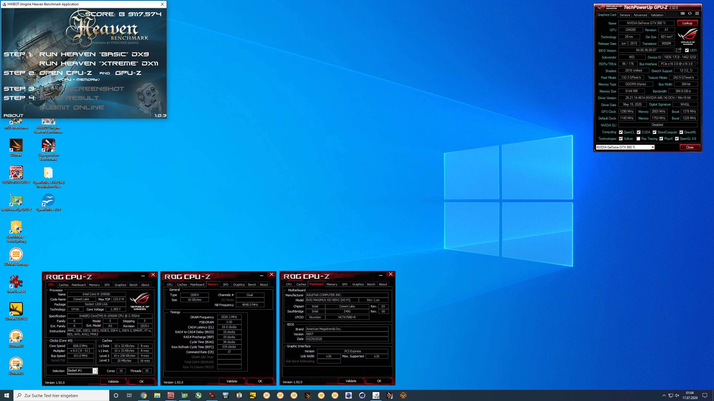Viewport: 714px width, 401px height.
Task: Open 3DMark desktop shortcut
Action: (x=16, y=148)
